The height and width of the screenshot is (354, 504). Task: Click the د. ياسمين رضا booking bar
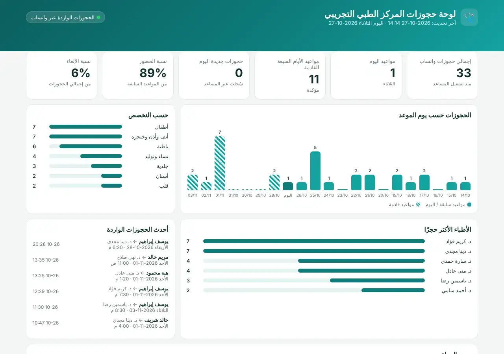tap(314, 280)
